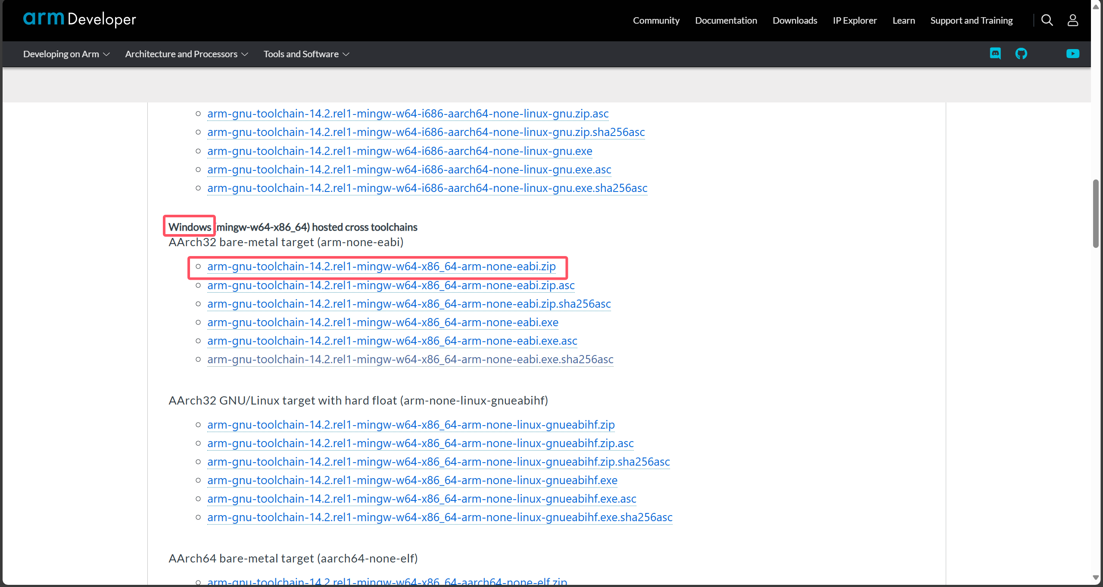Screen dimensions: 1103x587
Task: Download x86_64 arm-none-linux-gnueabihf.exe.sha256asc checksum
Action: point(440,517)
